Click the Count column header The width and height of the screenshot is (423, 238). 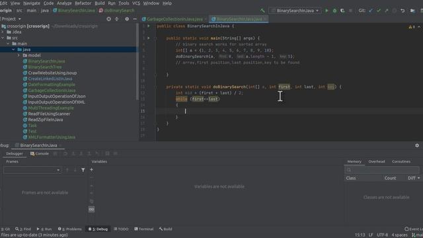(x=390, y=178)
